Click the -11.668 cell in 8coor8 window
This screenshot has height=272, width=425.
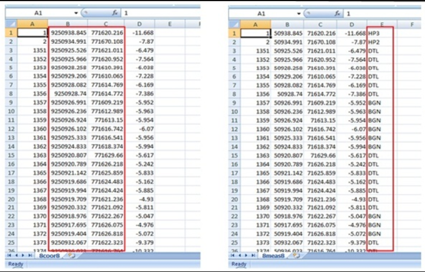(140, 33)
